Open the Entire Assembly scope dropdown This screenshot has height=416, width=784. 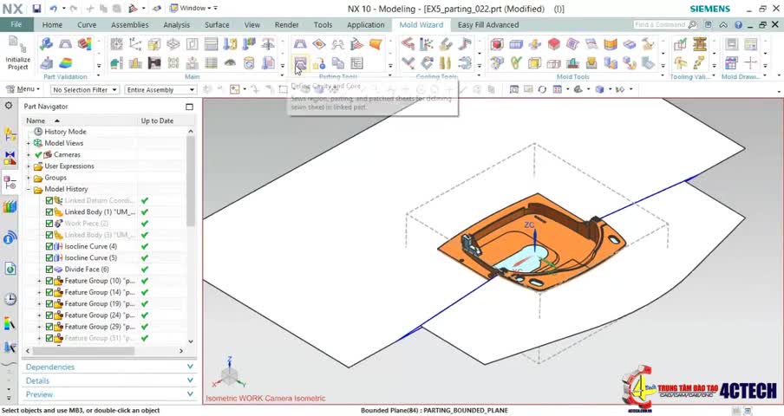pyautogui.click(x=160, y=90)
